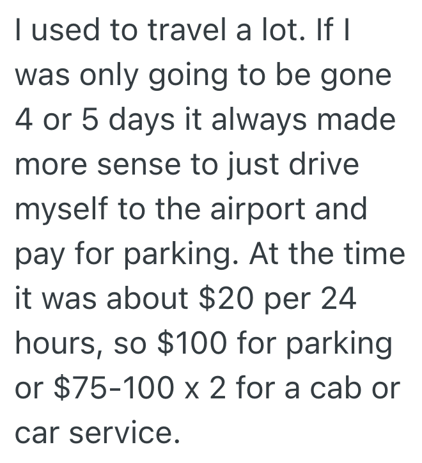The height and width of the screenshot is (463, 422).
Task: Click the word "travel" in first line
Action: [x=181, y=31]
